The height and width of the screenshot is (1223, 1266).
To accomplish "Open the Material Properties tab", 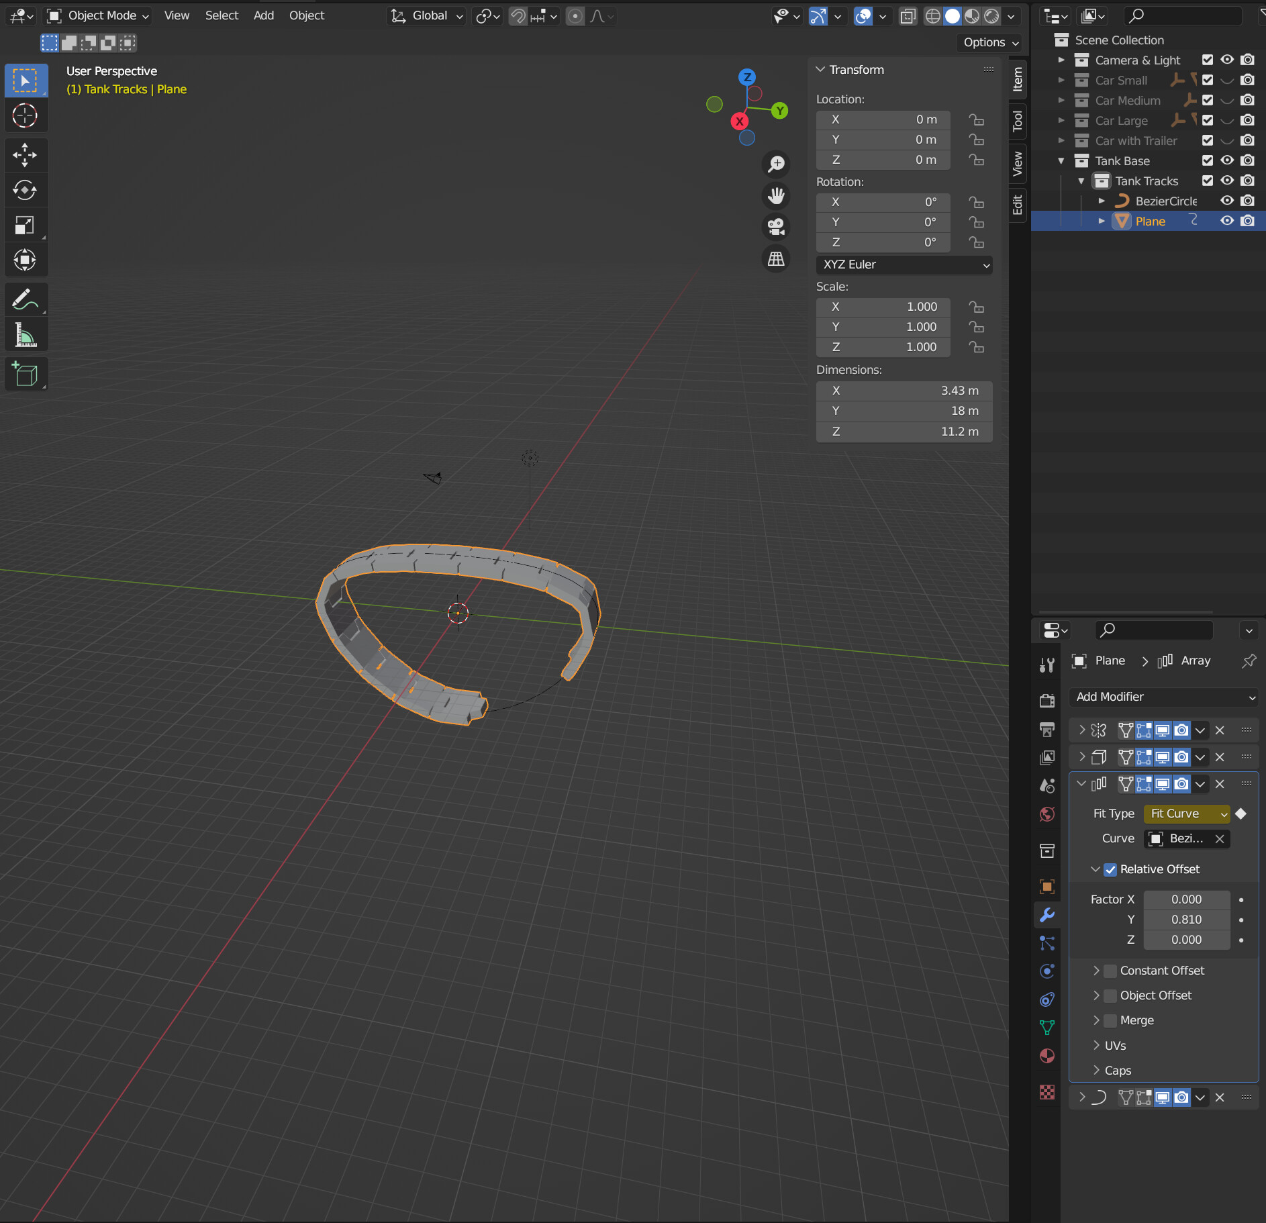I will 1047,1055.
